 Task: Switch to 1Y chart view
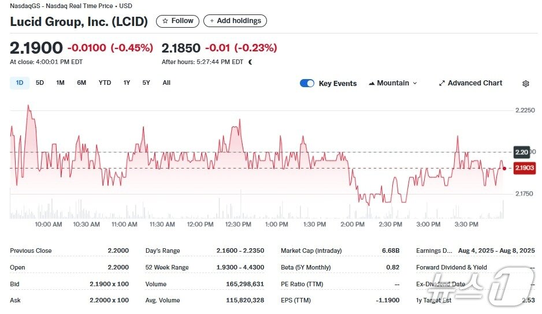(127, 83)
